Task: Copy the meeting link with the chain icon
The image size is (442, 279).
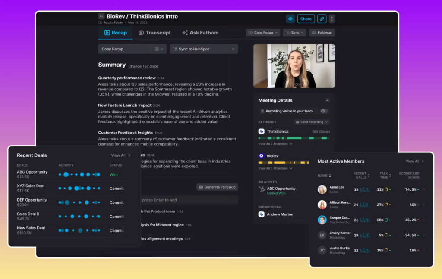Action: 322,19
